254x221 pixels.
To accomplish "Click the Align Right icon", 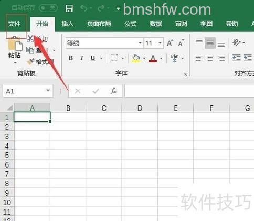I will pos(221,58).
